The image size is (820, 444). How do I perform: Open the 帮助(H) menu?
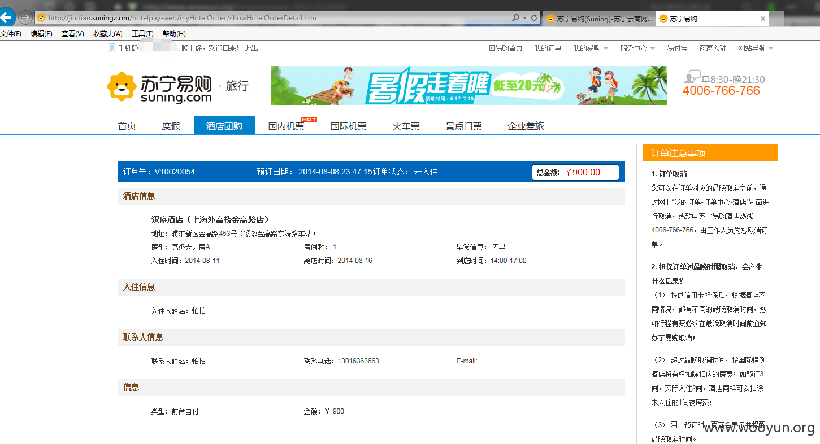(x=174, y=34)
